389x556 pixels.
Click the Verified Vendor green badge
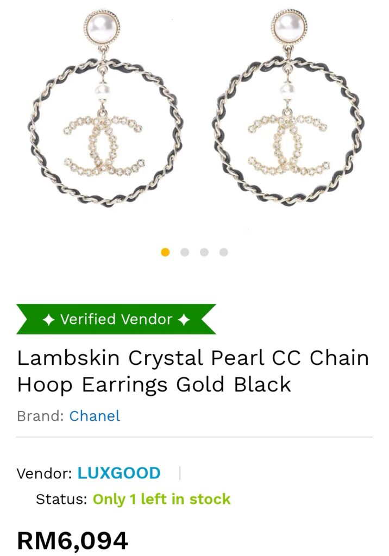pyautogui.click(x=116, y=319)
